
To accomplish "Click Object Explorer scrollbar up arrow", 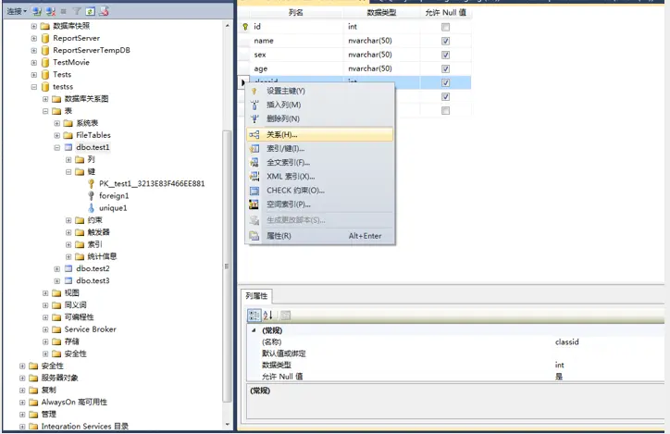I will click(228, 26).
